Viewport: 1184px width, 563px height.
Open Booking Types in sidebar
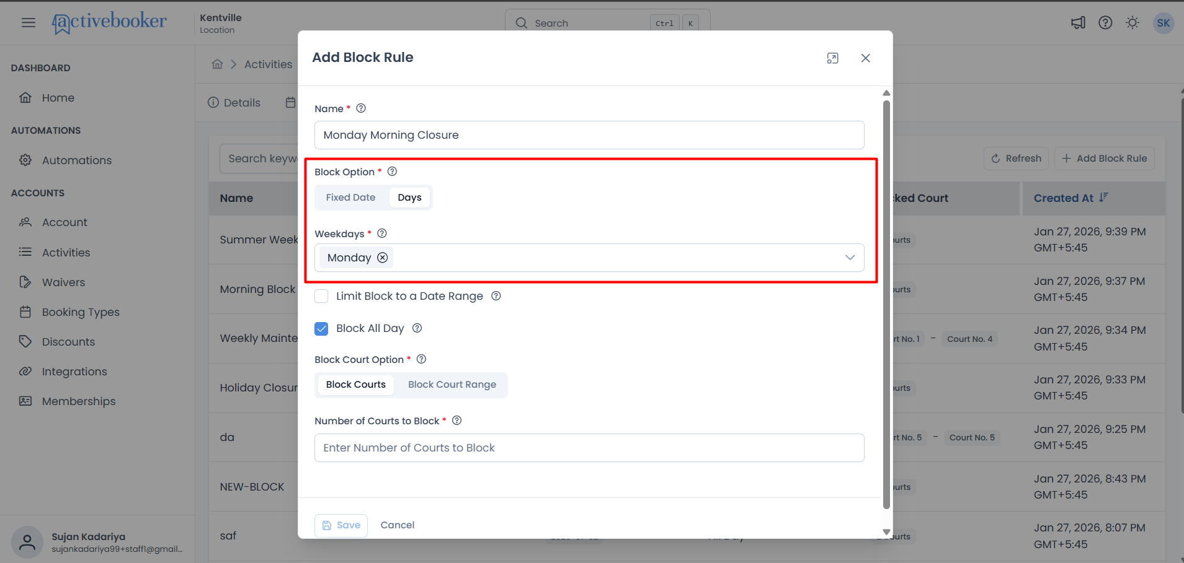pyautogui.click(x=81, y=312)
